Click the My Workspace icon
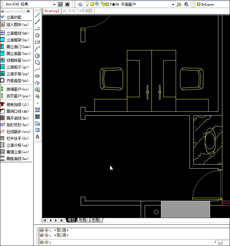The image size is (230, 246). tap(67, 4)
